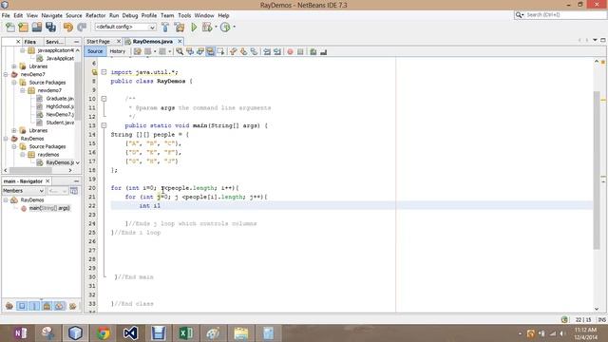Click the New File toolbar icon
This screenshot has height=342, width=608.
coord(10,28)
